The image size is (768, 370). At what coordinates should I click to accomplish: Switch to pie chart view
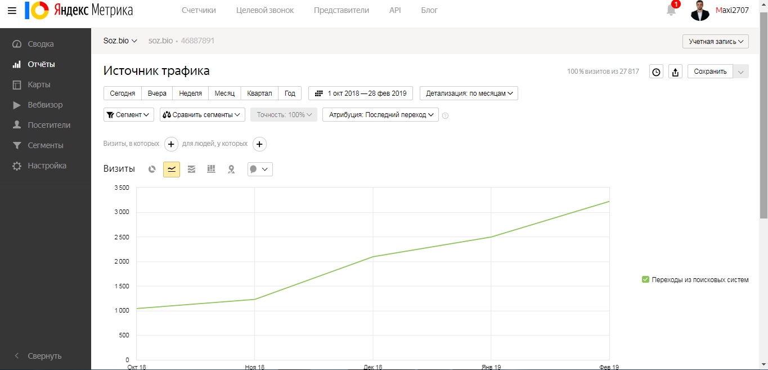(152, 169)
